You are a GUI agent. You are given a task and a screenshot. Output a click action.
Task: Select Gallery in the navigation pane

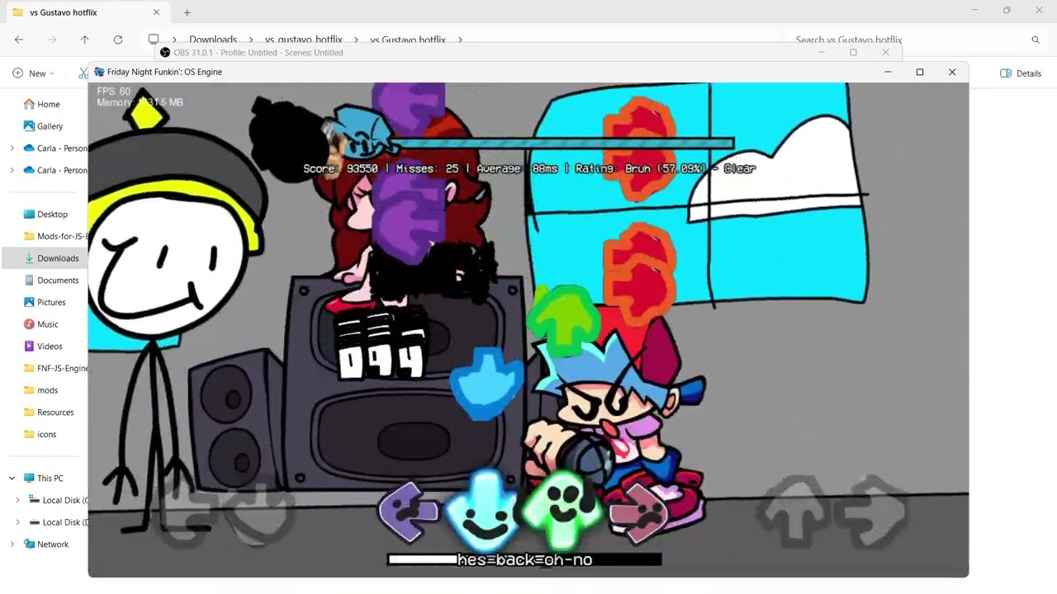pyautogui.click(x=49, y=126)
